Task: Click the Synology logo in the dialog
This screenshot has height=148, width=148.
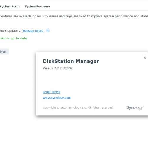Action: pos(135,107)
